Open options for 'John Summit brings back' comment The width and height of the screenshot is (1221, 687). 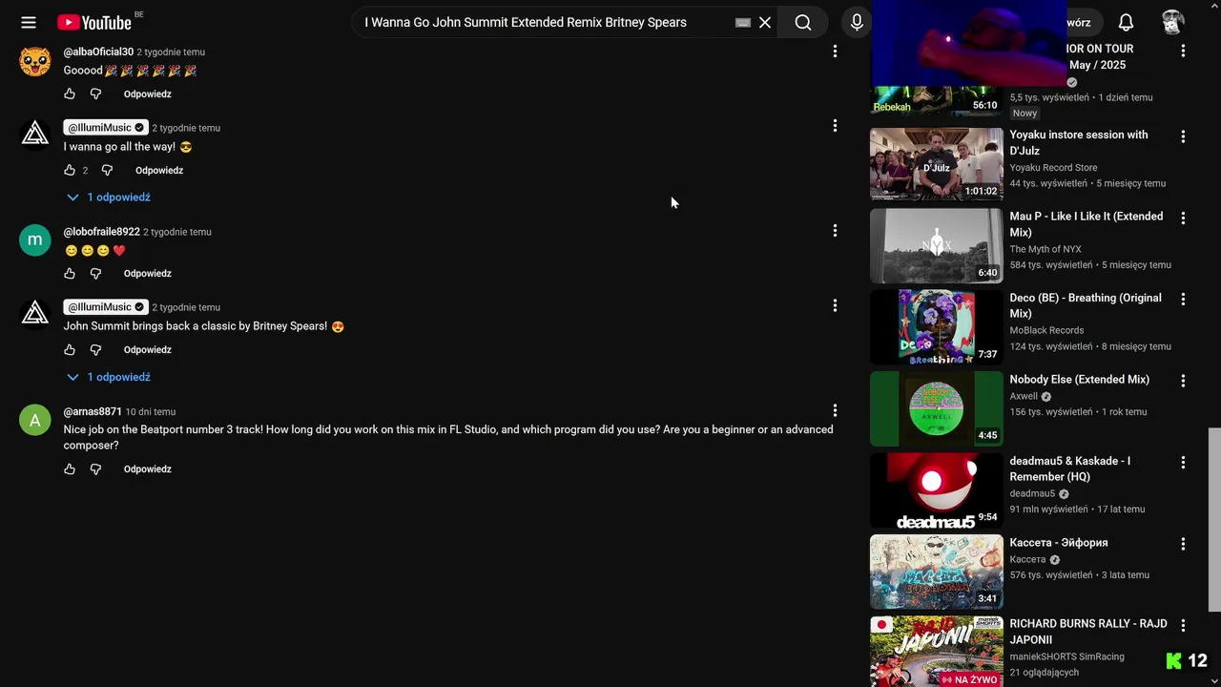click(835, 305)
